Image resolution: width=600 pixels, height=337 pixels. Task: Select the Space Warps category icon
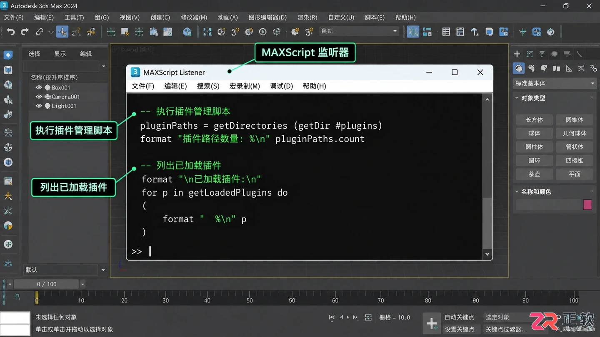(581, 68)
